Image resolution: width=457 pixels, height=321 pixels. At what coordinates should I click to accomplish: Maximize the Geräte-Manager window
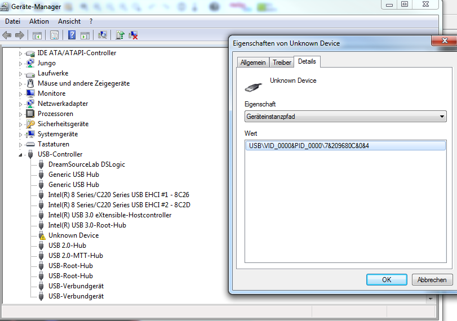pyautogui.click(x=405, y=5)
